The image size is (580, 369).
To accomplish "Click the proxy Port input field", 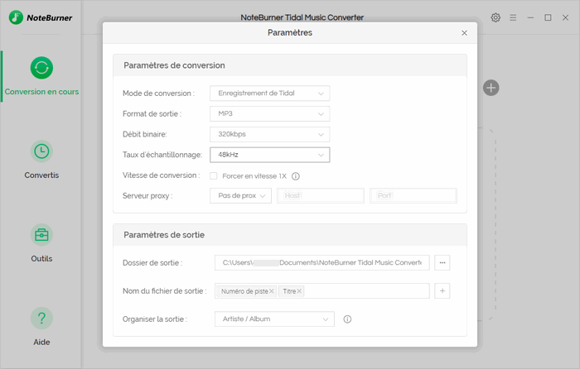I will tap(413, 196).
